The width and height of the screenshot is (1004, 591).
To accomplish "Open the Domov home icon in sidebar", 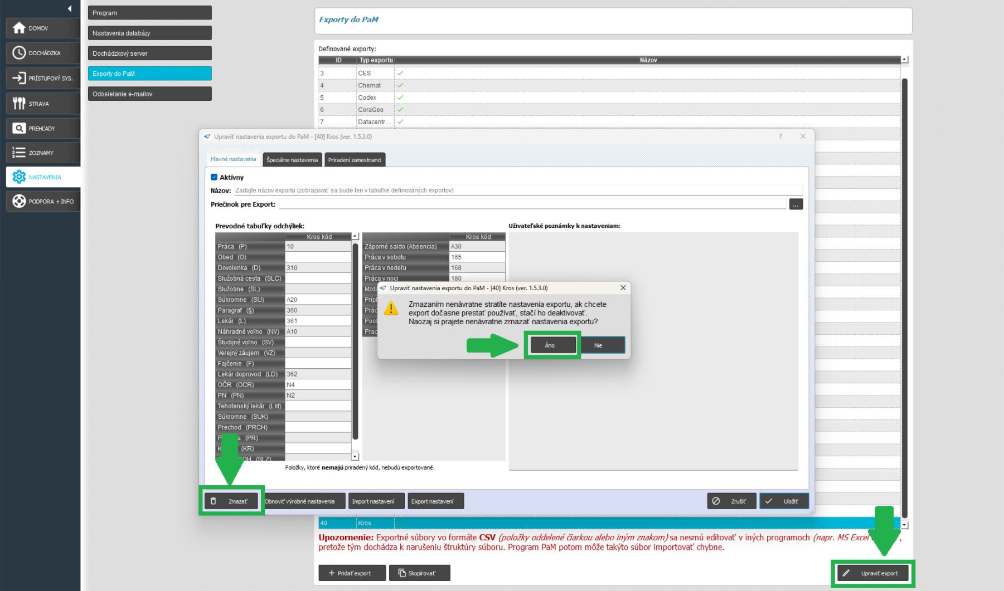I will 19,28.
